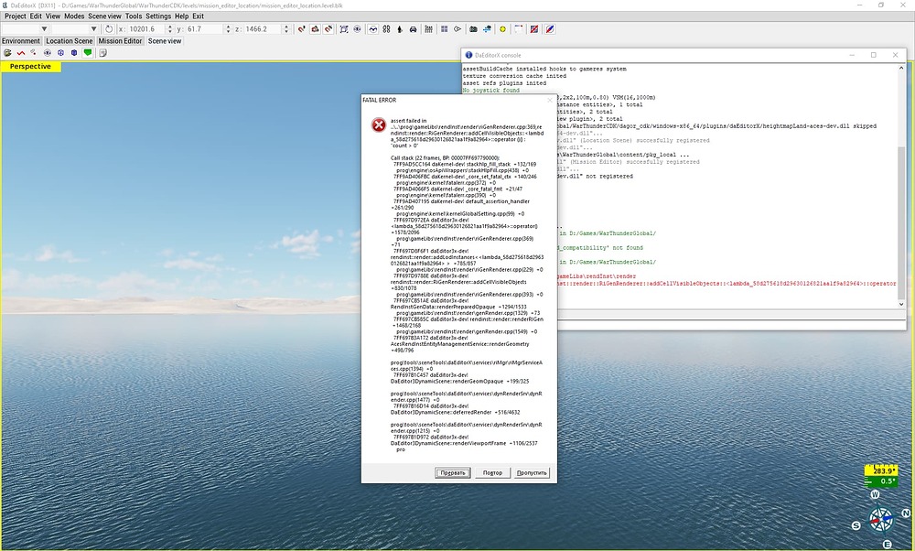
Task: Click the red error icon in fatal dialog
Action: click(378, 125)
